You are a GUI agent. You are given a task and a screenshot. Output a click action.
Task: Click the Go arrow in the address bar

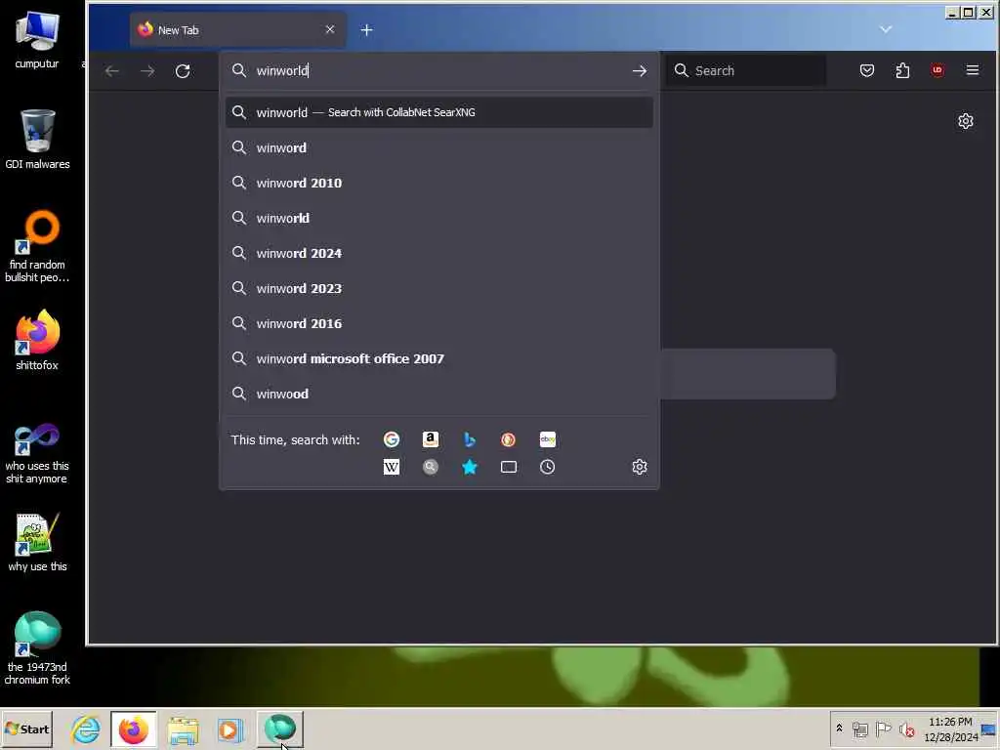[x=640, y=70]
